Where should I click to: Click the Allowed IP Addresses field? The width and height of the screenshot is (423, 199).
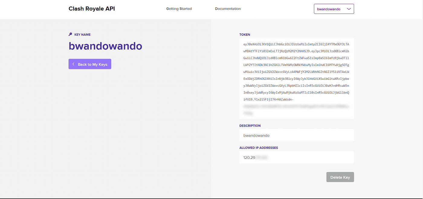coord(296,157)
